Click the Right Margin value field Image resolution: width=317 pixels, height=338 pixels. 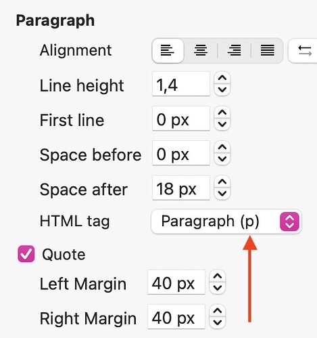coord(176,317)
